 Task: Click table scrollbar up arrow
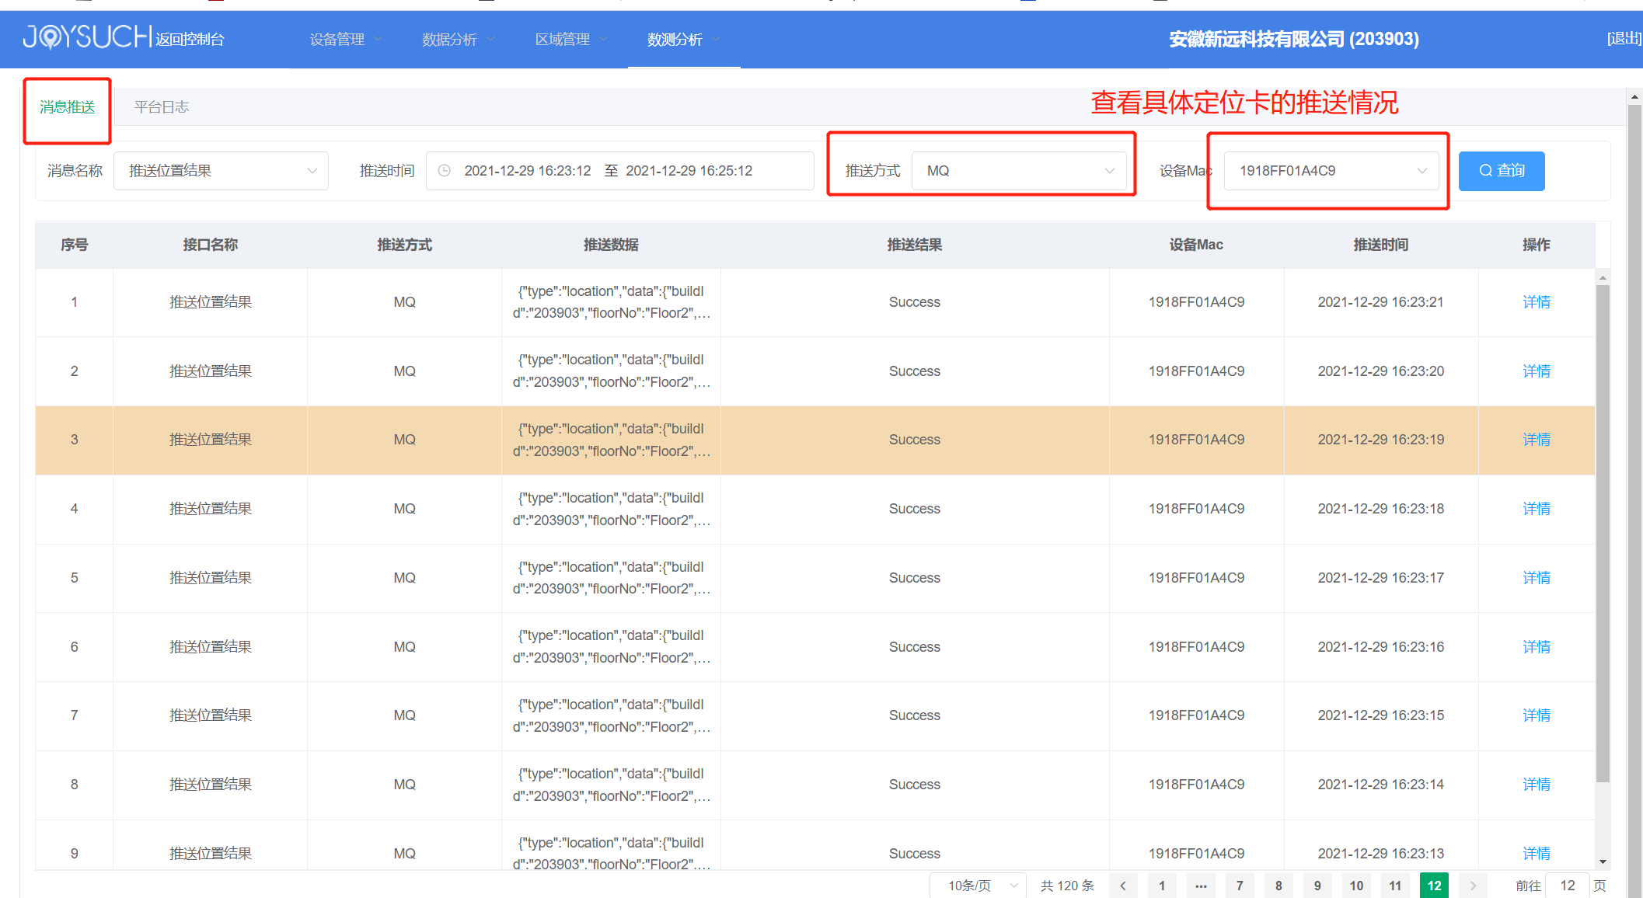pos(1603,277)
